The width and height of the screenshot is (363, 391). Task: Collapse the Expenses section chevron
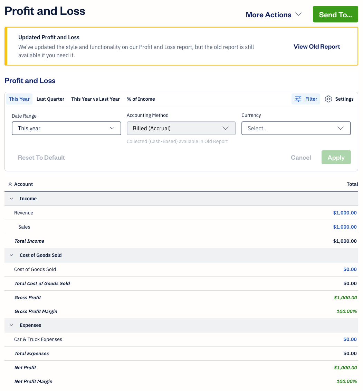point(11,325)
